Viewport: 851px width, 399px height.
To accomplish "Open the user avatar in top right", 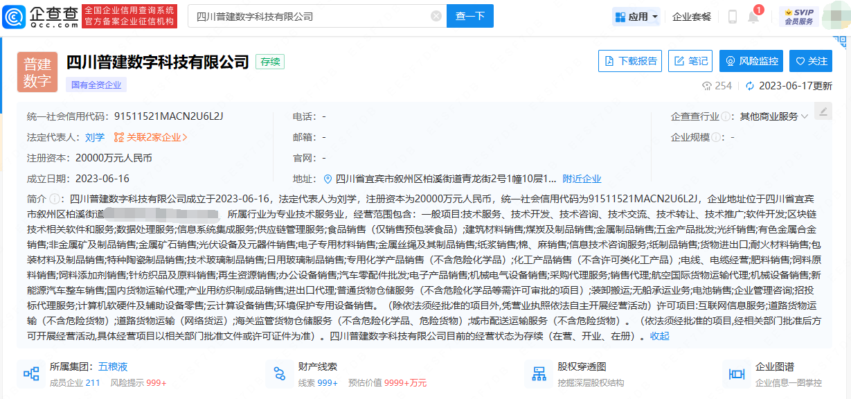I will pos(836,16).
